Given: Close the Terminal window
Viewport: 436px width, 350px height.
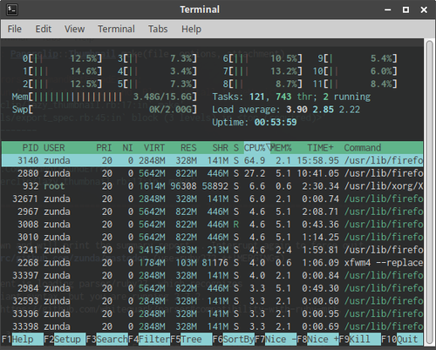Looking at the screenshot, I should [424, 10].
